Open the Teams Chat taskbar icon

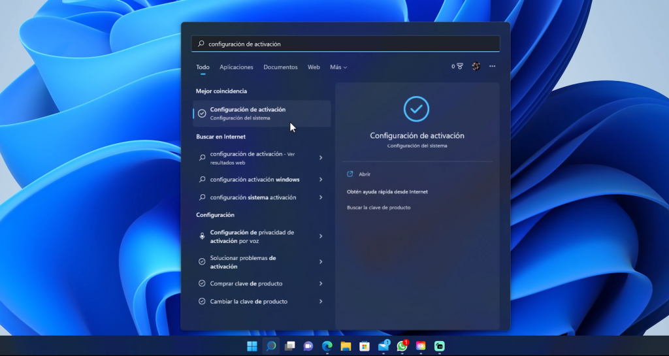tap(308, 346)
